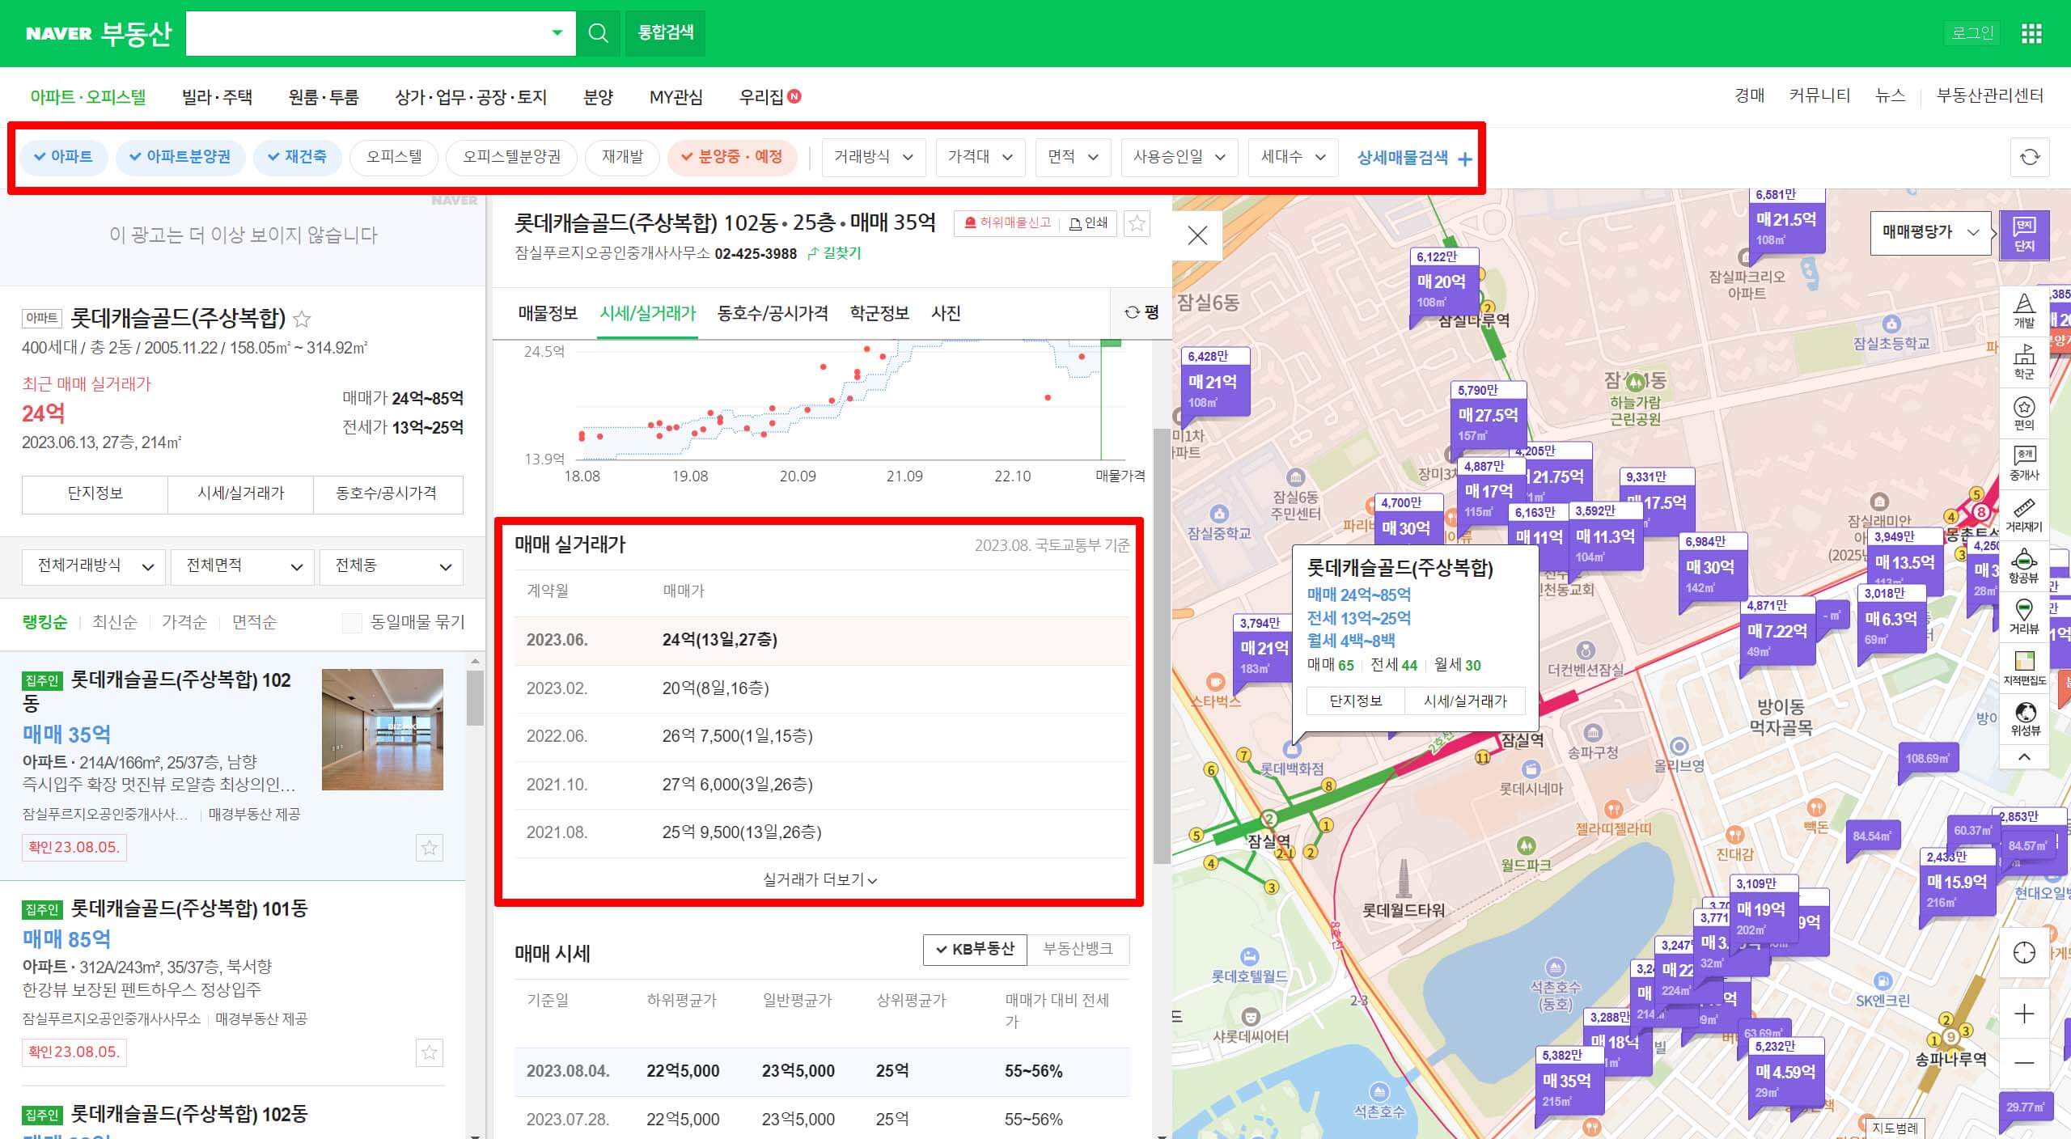The width and height of the screenshot is (2071, 1139).
Task: Toggle the 분양중·예정 filter chip
Action: (x=731, y=157)
